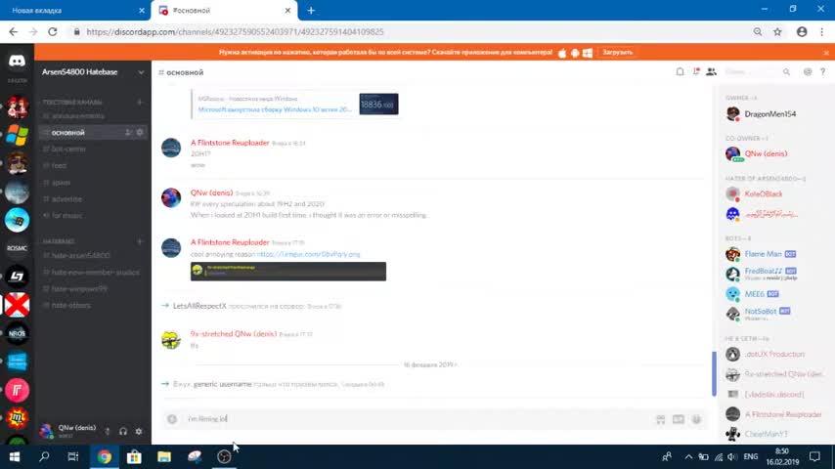The height and width of the screenshot is (469, 835).
Task: Open the imgur link in Flintstone's message
Action: (308, 254)
